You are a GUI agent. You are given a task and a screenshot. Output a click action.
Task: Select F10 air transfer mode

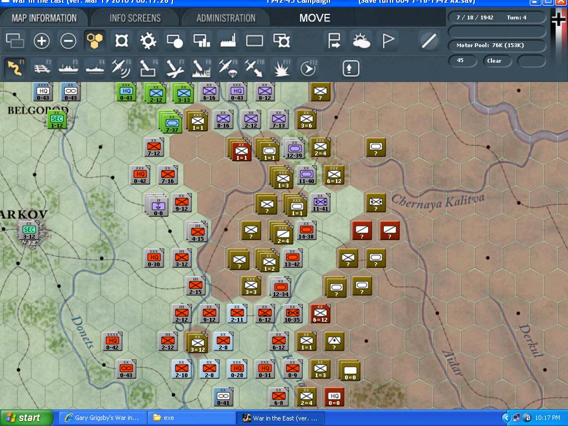pyautogui.click(x=255, y=68)
